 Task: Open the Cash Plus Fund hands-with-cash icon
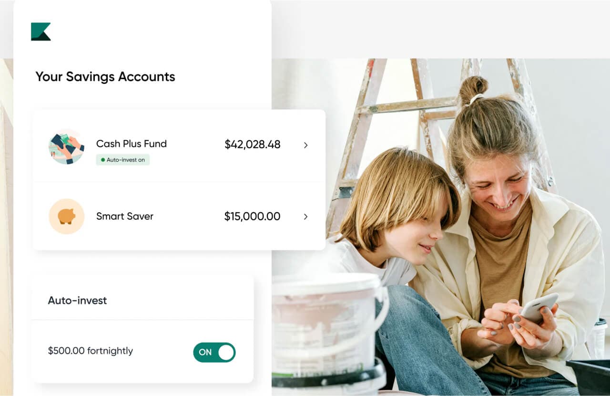pyautogui.click(x=66, y=146)
